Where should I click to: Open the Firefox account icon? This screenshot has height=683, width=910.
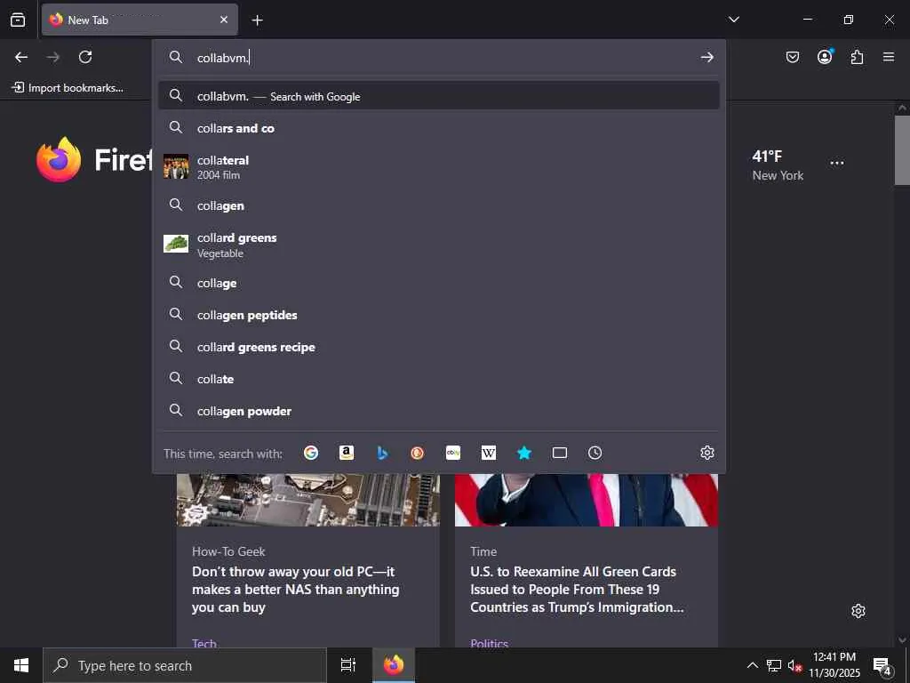coord(825,56)
